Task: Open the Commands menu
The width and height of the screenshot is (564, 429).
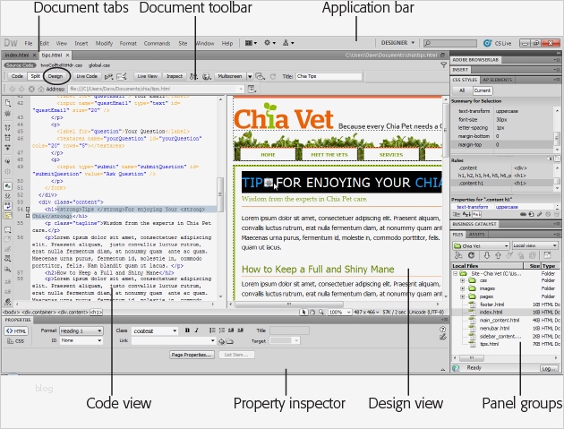Action: (157, 43)
